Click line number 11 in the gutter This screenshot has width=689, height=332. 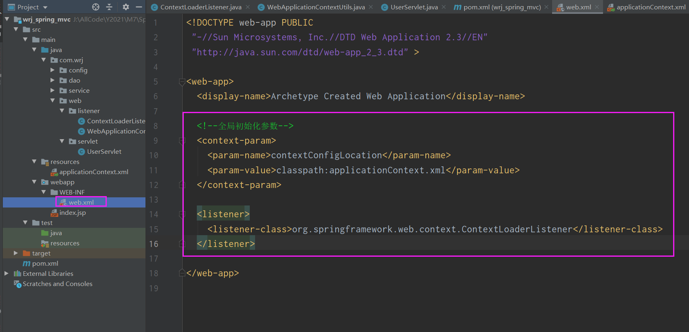tap(154, 170)
